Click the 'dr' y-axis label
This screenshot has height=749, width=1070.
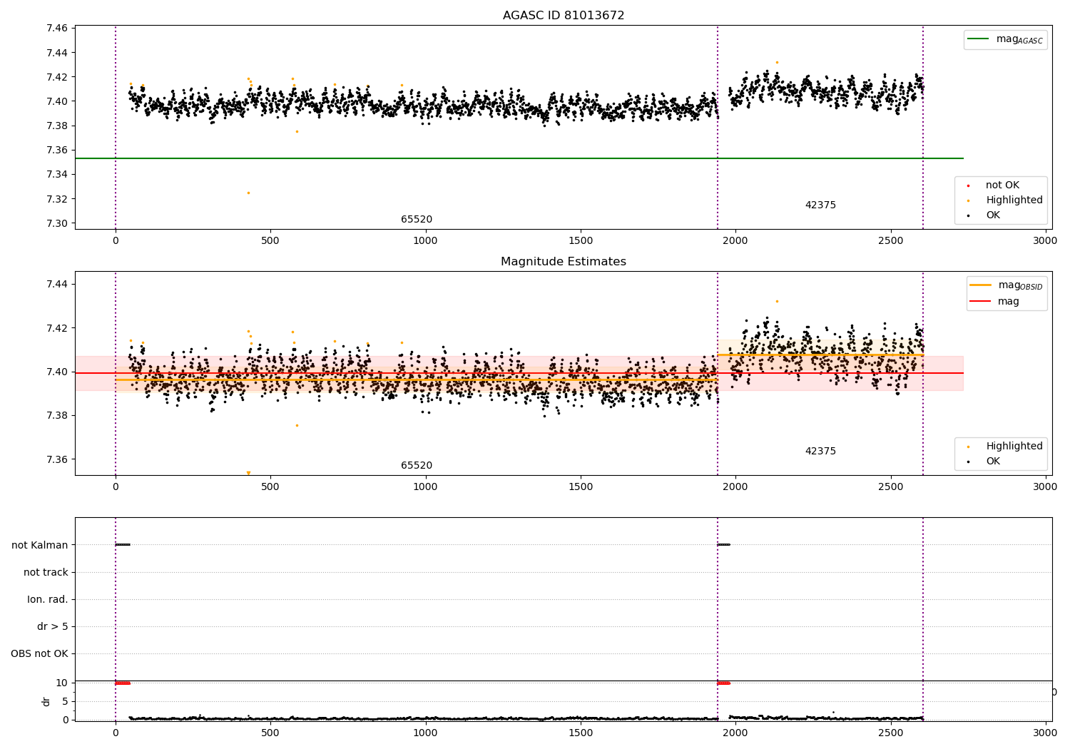pos(46,701)
